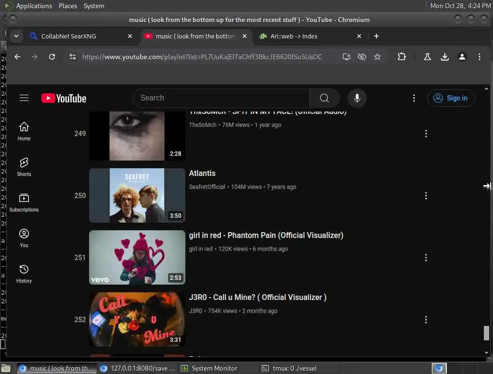
Task: Click the clock in top panel
Action: (460, 6)
